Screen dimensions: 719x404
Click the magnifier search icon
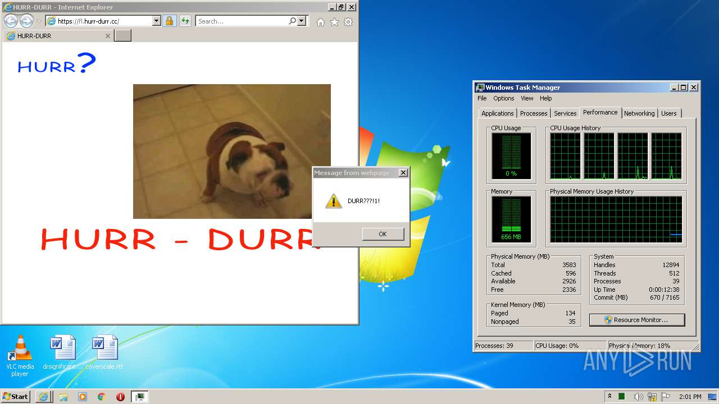(x=292, y=21)
